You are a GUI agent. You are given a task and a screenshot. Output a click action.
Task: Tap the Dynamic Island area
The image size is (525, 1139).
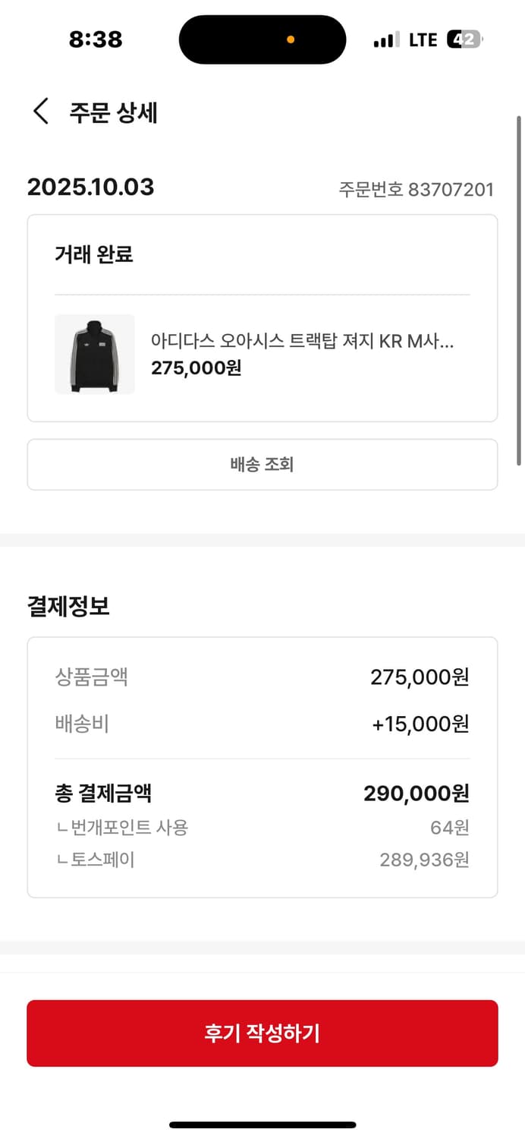[262, 39]
